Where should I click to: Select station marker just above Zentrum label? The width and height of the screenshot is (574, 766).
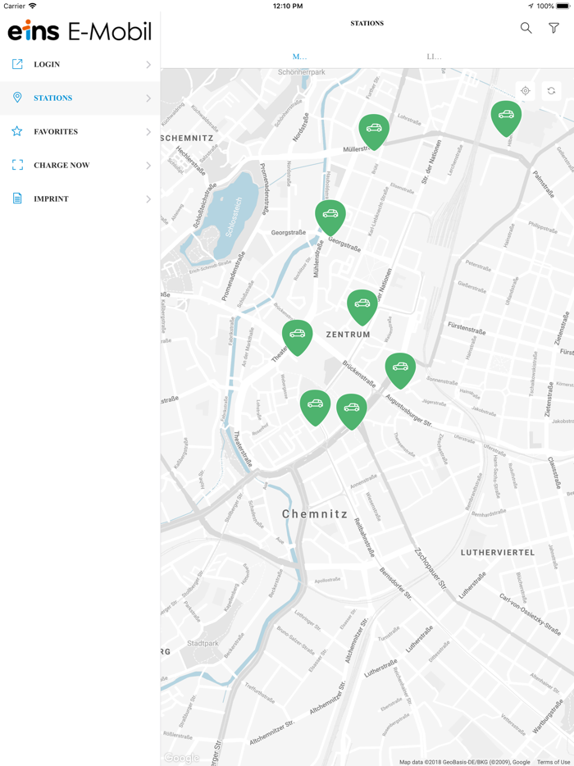point(362,307)
